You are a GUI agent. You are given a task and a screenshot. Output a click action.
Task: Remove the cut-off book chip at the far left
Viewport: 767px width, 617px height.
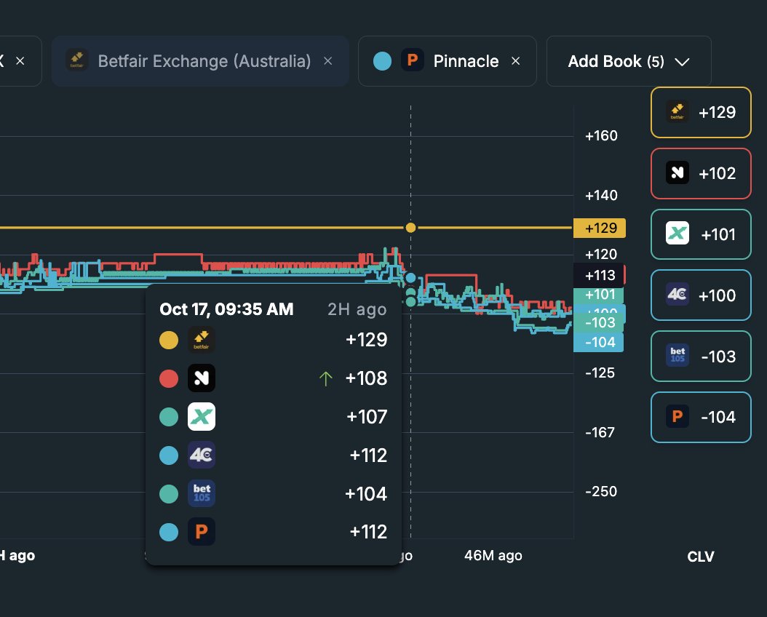(x=20, y=61)
